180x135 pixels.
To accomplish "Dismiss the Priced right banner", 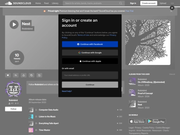I will point(171,11).
